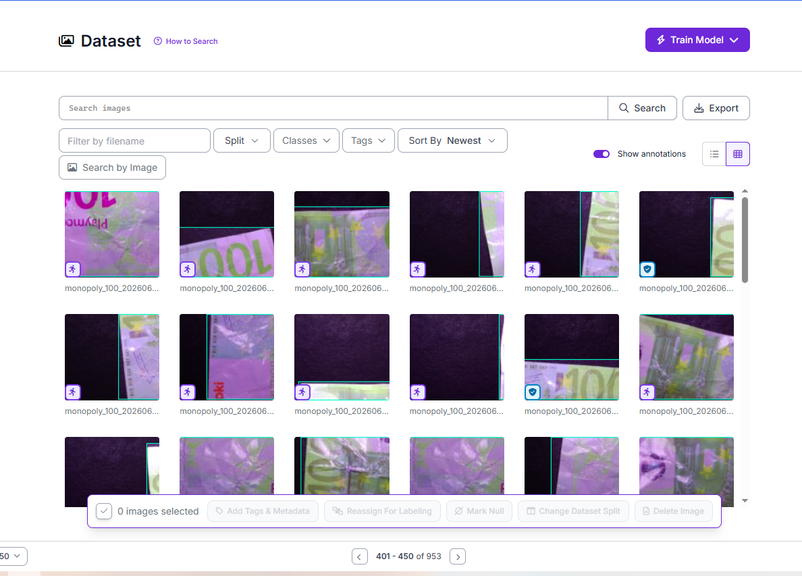Click the scroll up arrow of image grid
The image size is (802, 576).
(x=745, y=191)
